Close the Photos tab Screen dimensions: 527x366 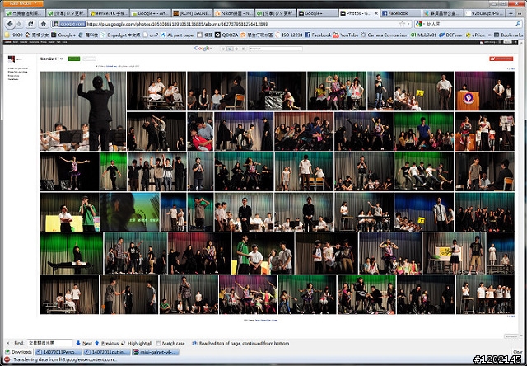[376, 13]
